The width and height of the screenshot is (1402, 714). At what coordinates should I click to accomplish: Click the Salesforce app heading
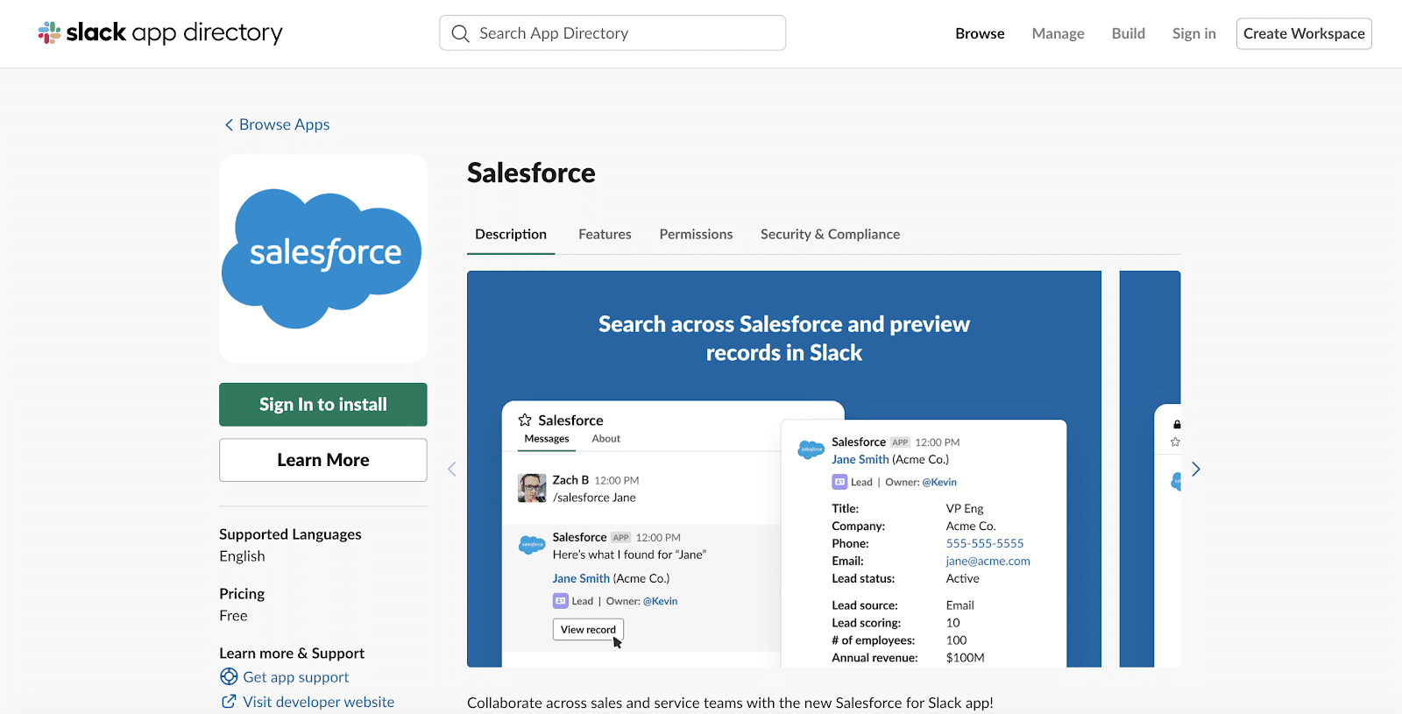[531, 173]
